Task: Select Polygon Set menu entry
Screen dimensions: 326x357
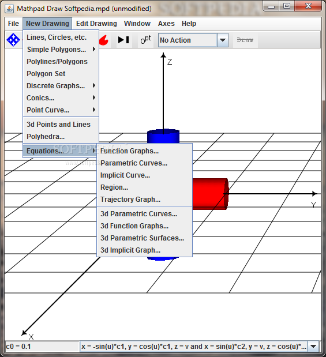Action: [61, 74]
